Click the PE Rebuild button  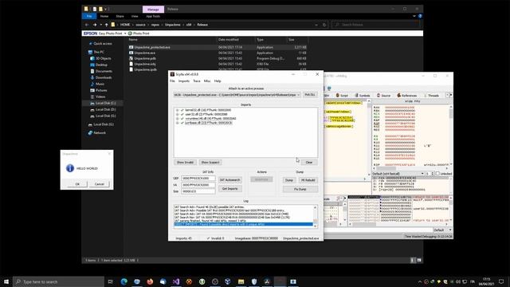coord(308,180)
